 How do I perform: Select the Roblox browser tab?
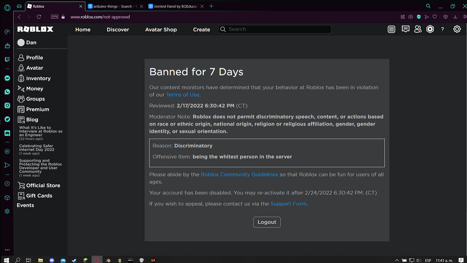point(55,6)
